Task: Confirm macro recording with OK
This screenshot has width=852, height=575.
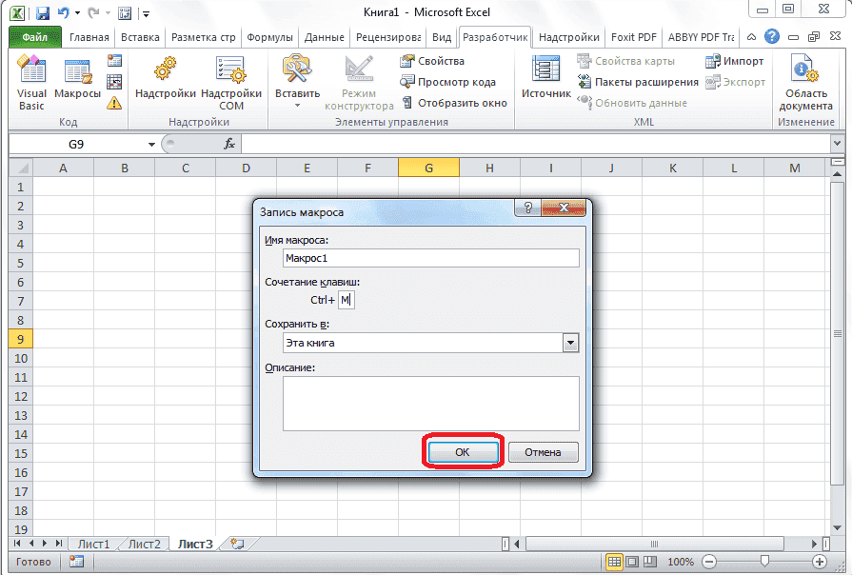Action: (464, 452)
